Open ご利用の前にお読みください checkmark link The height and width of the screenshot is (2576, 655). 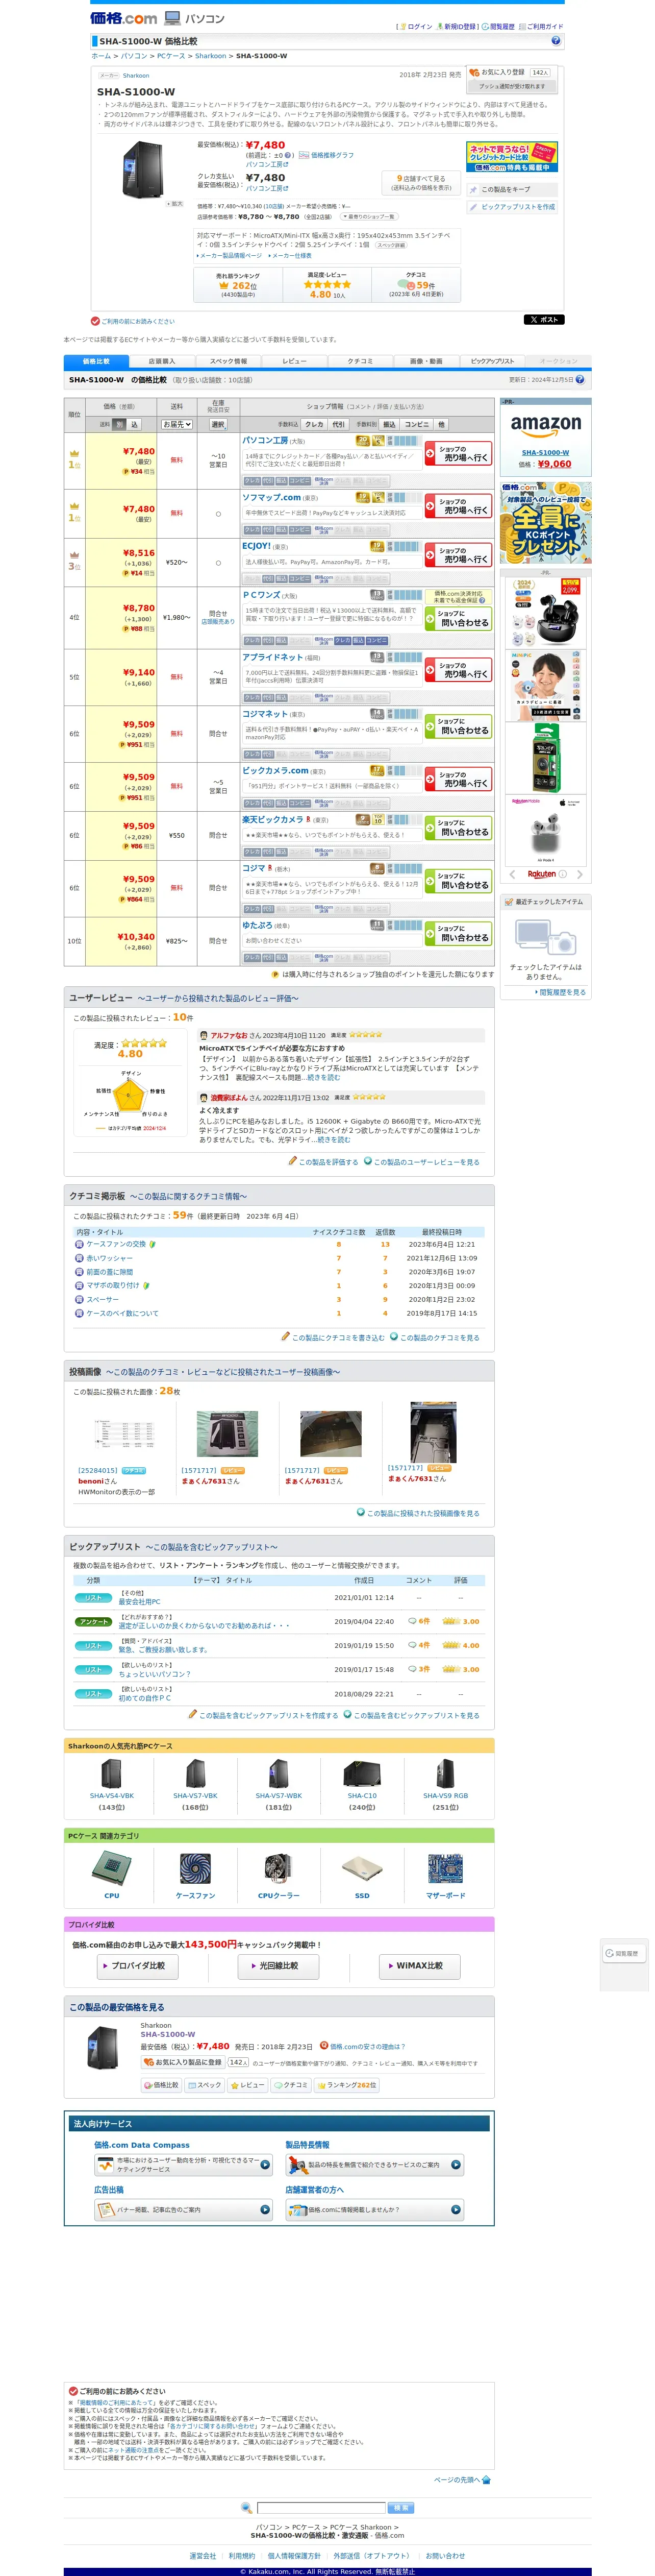click(133, 321)
